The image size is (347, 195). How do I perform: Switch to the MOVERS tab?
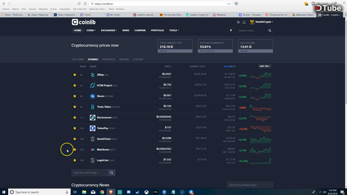[x=124, y=60]
